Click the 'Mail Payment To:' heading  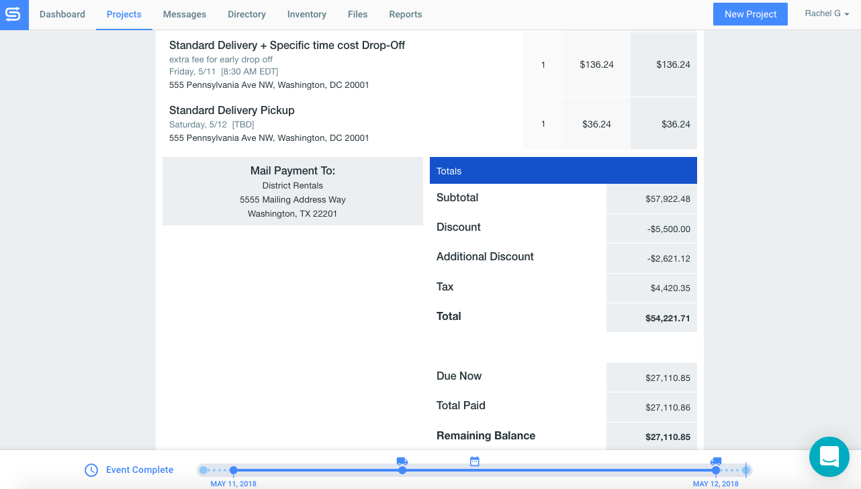click(293, 170)
